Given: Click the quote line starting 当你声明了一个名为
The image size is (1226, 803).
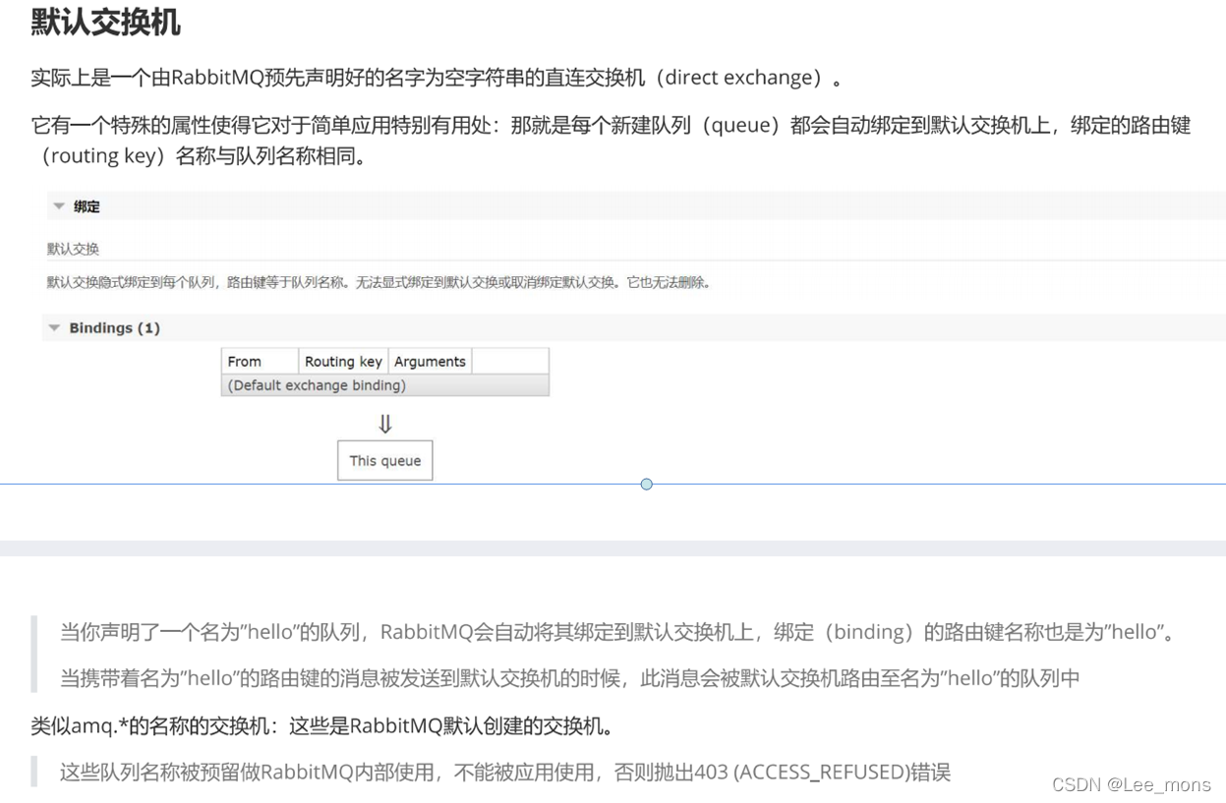Looking at the screenshot, I should click(617, 632).
